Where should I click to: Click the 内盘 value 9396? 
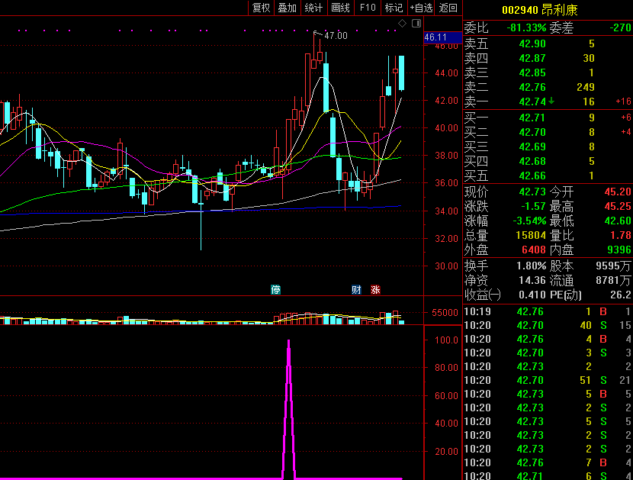619,250
